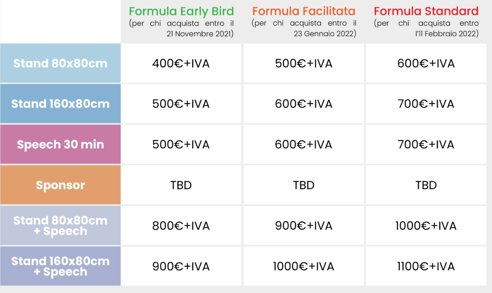Image resolution: width=492 pixels, height=293 pixels.
Task: Click the orange Sponsor row label
Action: [61, 185]
